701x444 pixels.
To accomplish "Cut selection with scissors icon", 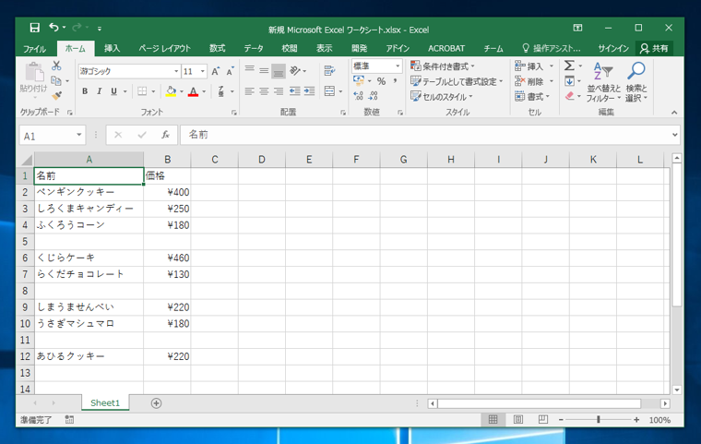I will click(x=56, y=66).
